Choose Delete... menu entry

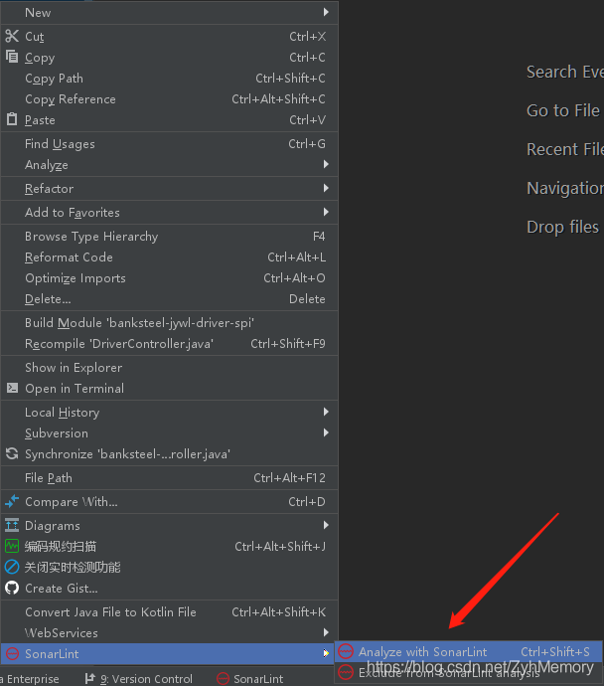(170, 299)
